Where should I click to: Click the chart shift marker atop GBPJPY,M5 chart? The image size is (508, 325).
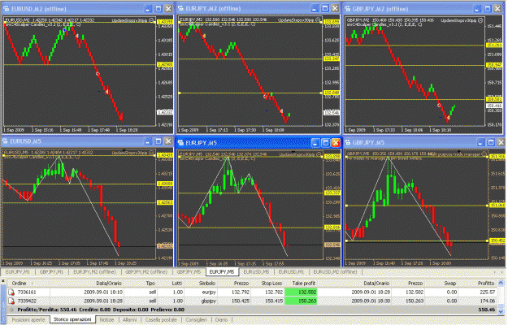[458, 151]
